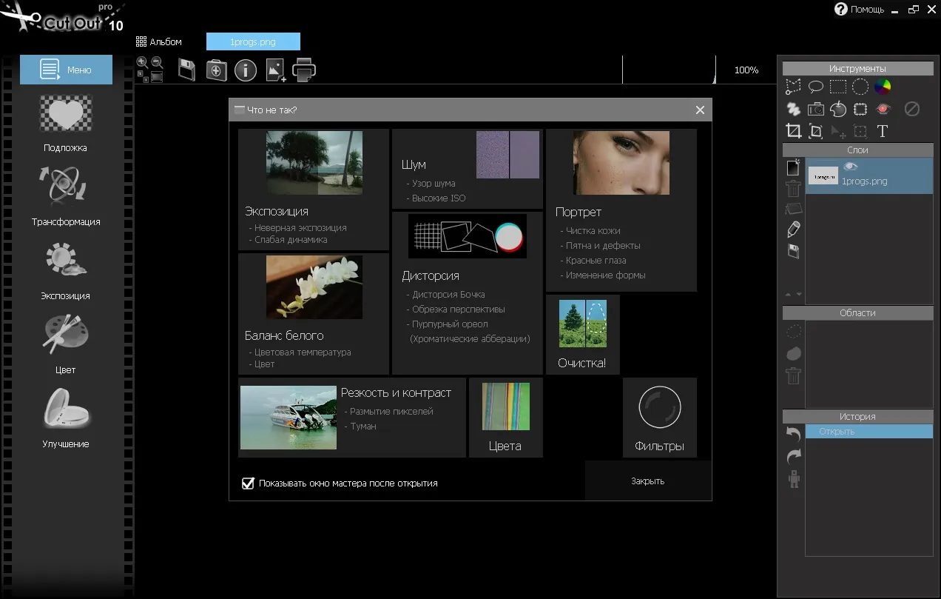Choose the Lasso selection tool
941x599 pixels.
click(x=815, y=87)
